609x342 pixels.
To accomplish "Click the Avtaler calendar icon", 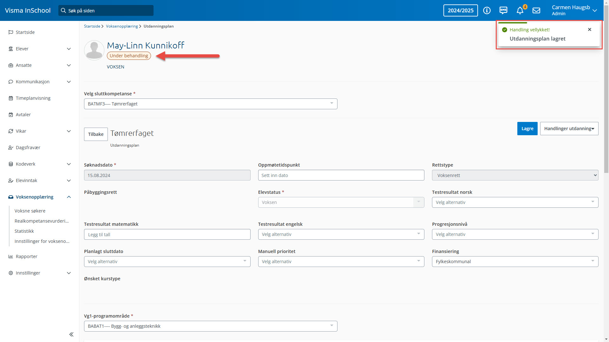I will 10,115.
